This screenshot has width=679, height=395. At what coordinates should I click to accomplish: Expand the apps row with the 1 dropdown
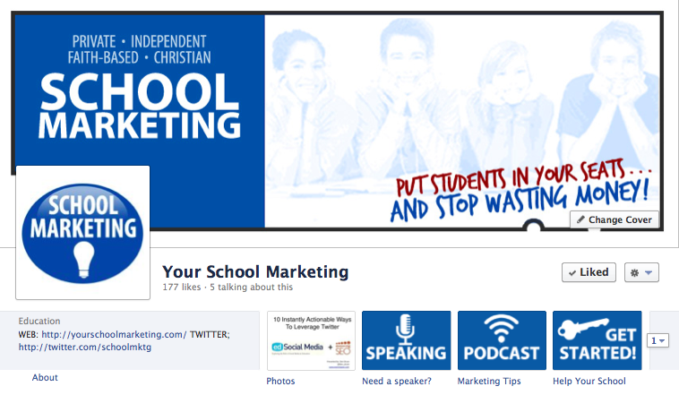pos(658,341)
